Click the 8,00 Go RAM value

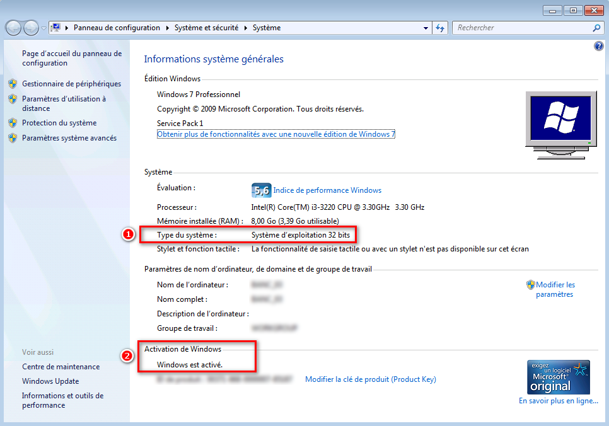295,221
